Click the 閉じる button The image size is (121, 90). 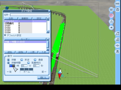tap(43, 78)
